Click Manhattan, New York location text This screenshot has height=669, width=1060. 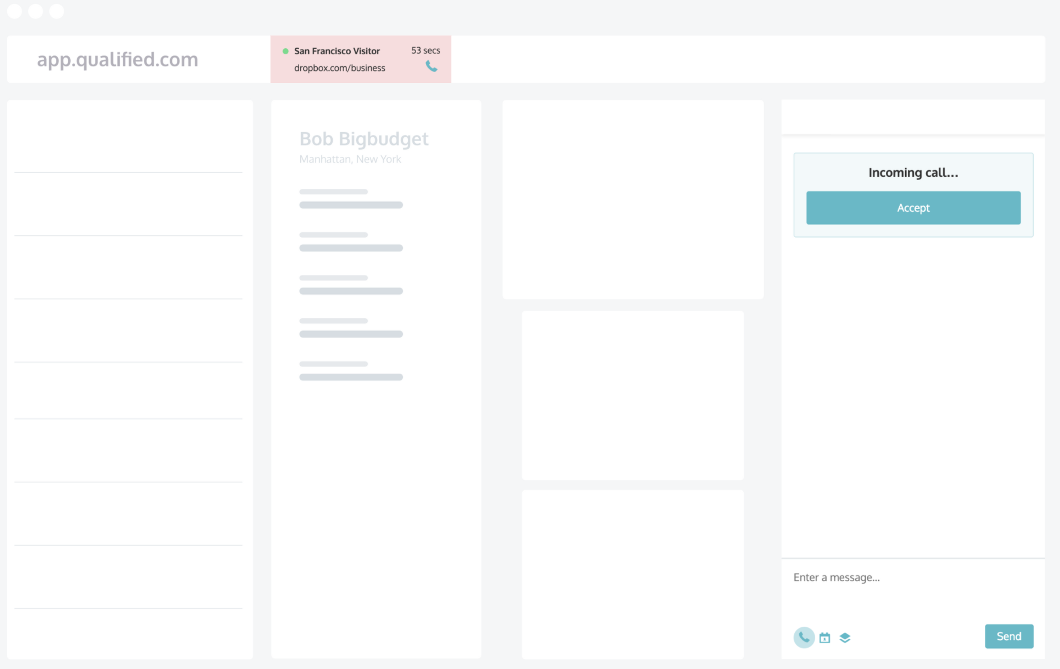tap(350, 159)
